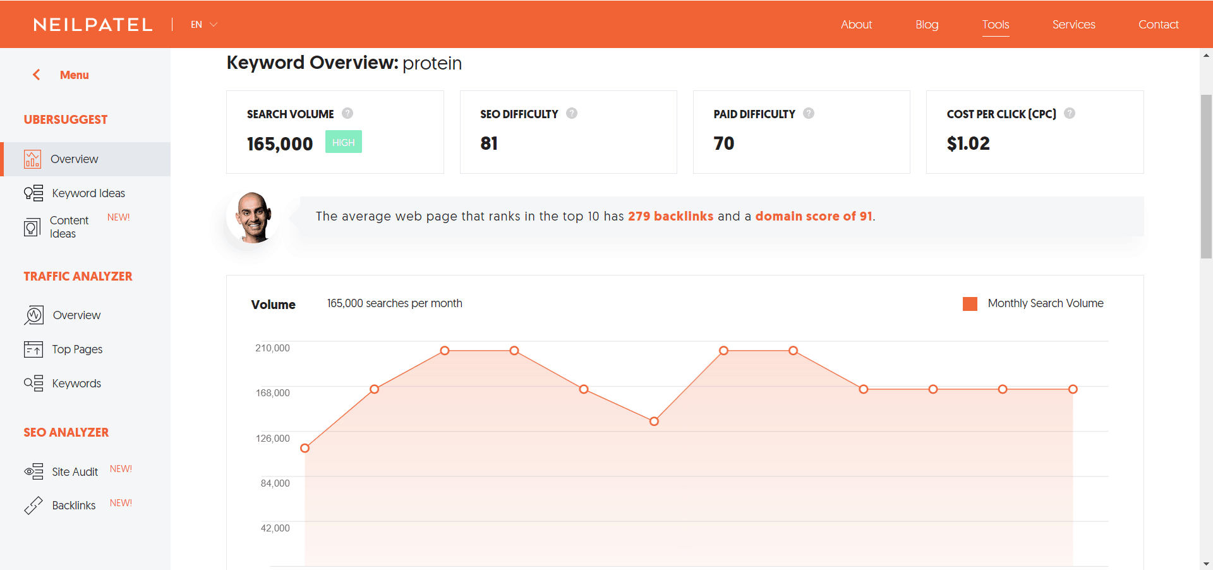Click the NEW! badge beside Content Ideas
Screen dimensions: 1213x570
[x=118, y=217]
